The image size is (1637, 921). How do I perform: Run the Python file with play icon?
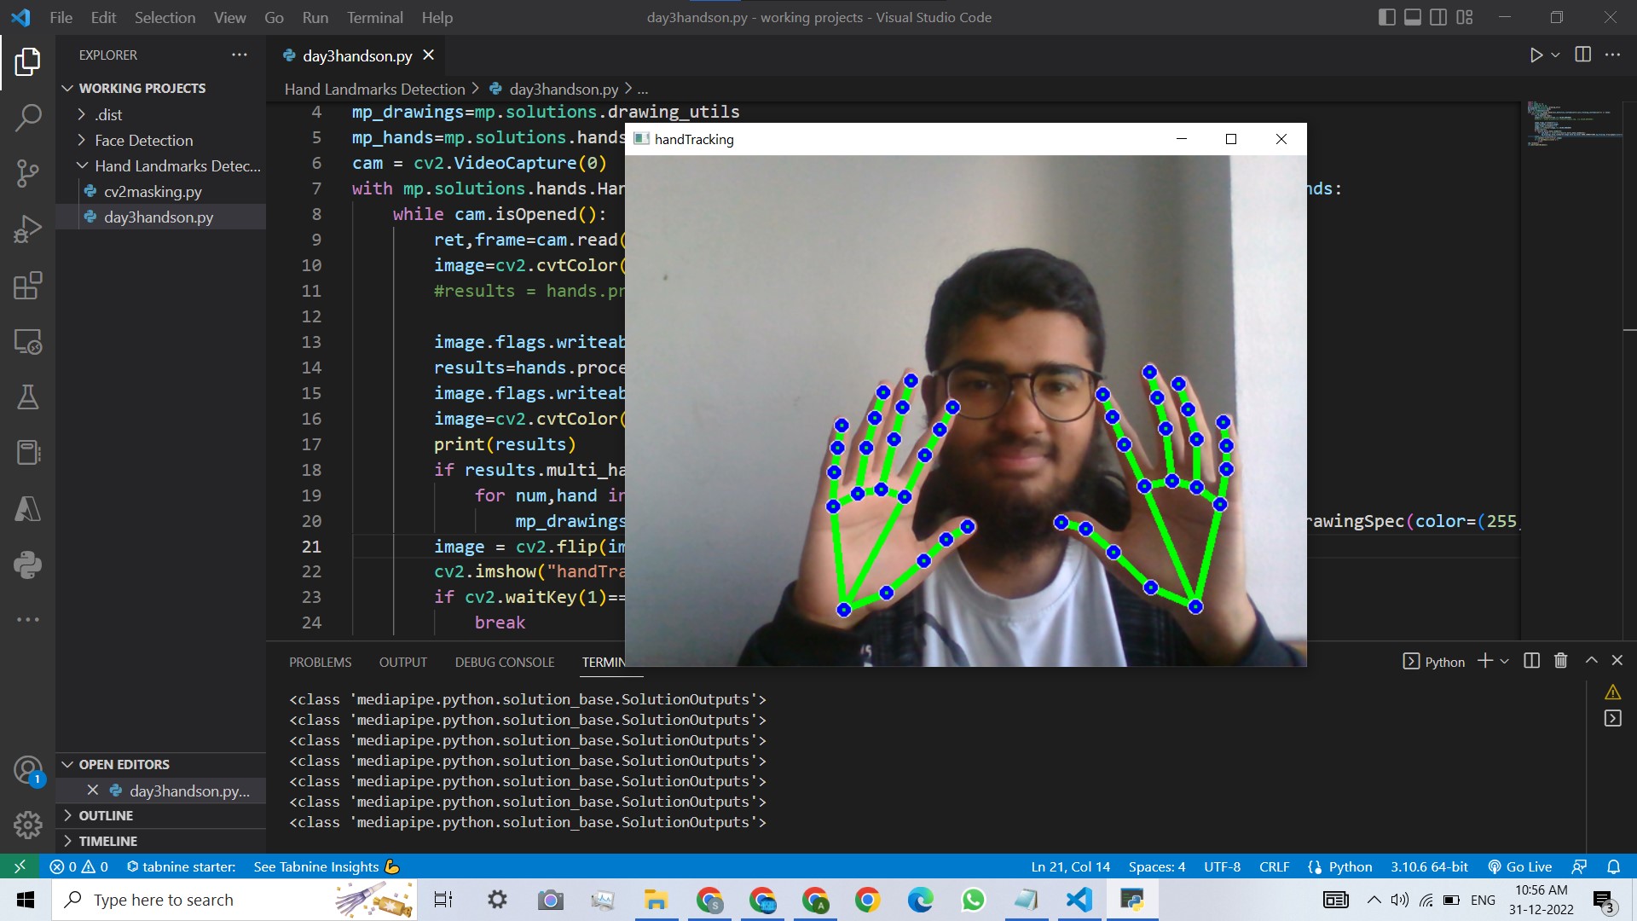(x=1536, y=55)
